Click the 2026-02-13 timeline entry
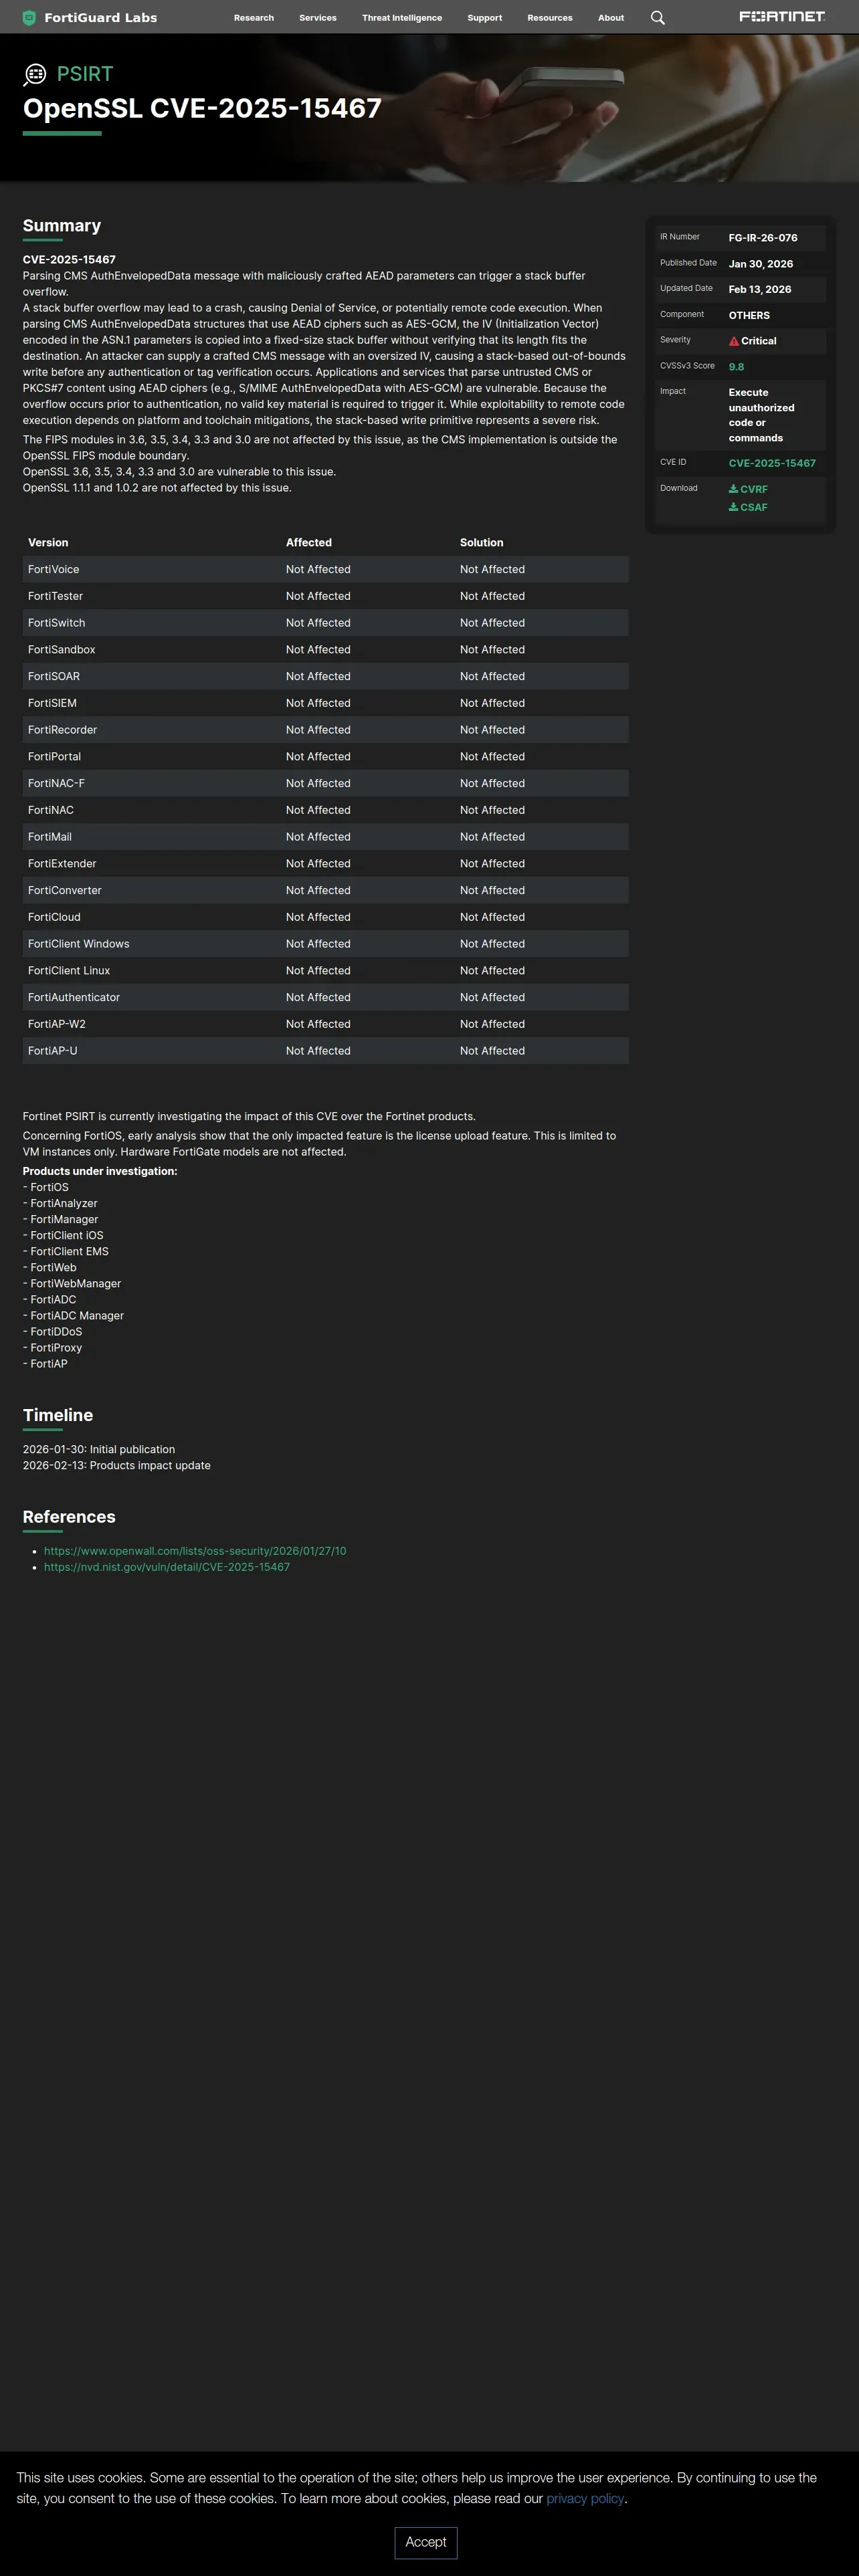Screen dimensions: 859x2576 tap(116, 1466)
